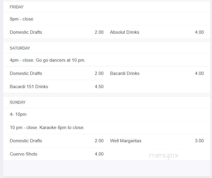The height and width of the screenshot is (178, 212).
Task: Select the "4- 10pm" Sunday hours
Action: coord(18,114)
